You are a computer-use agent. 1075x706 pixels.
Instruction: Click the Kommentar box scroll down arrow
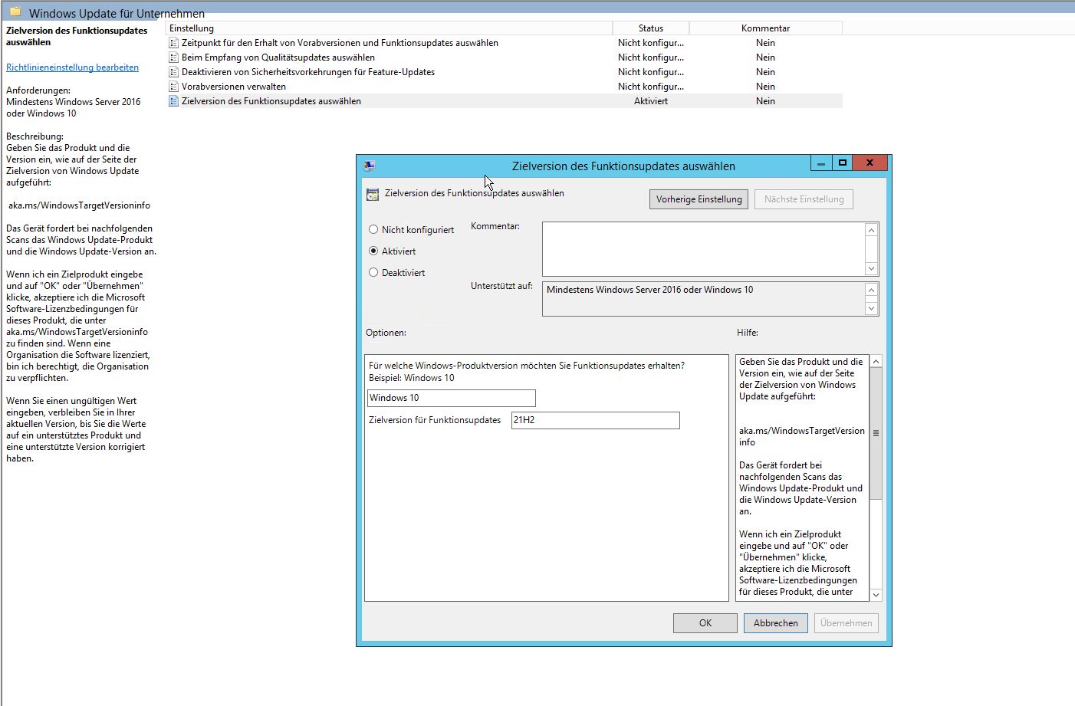click(x=871, y=269)
